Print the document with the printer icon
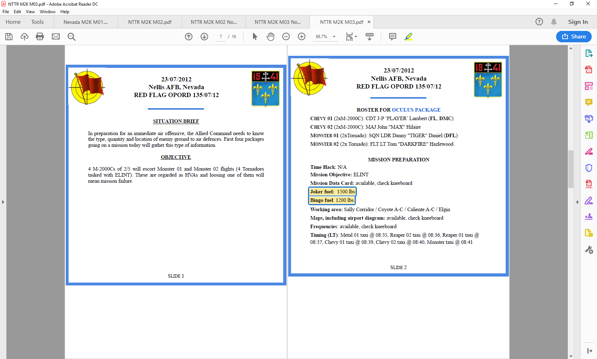The width and height of the screenshot is (597, 359). [x=40, y=37]
